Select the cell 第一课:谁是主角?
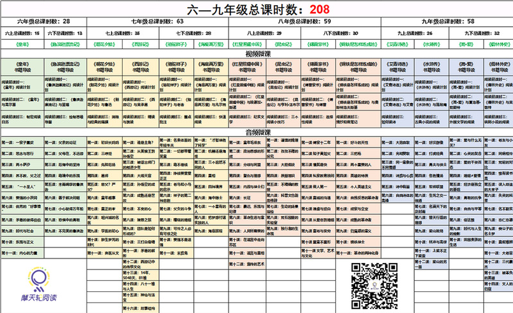Screen dimensions: 513x313 (x=141, y=142)
